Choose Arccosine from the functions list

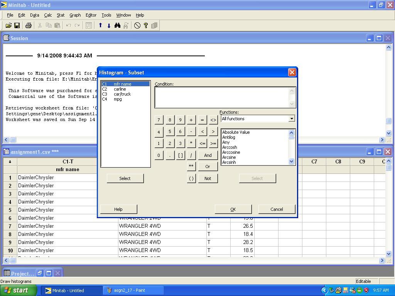(231, 152)
